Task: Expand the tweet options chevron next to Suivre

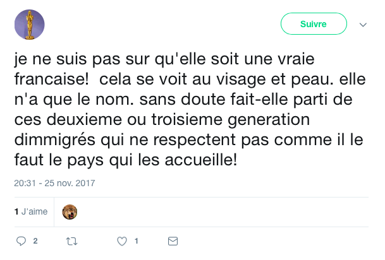Action: pos(364,25)
